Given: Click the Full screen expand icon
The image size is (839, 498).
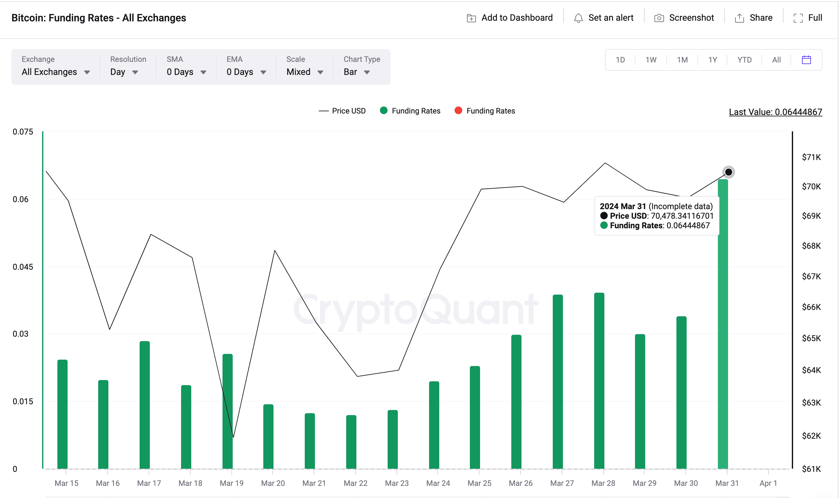Looking at the screenshot, I should (798, 18).
